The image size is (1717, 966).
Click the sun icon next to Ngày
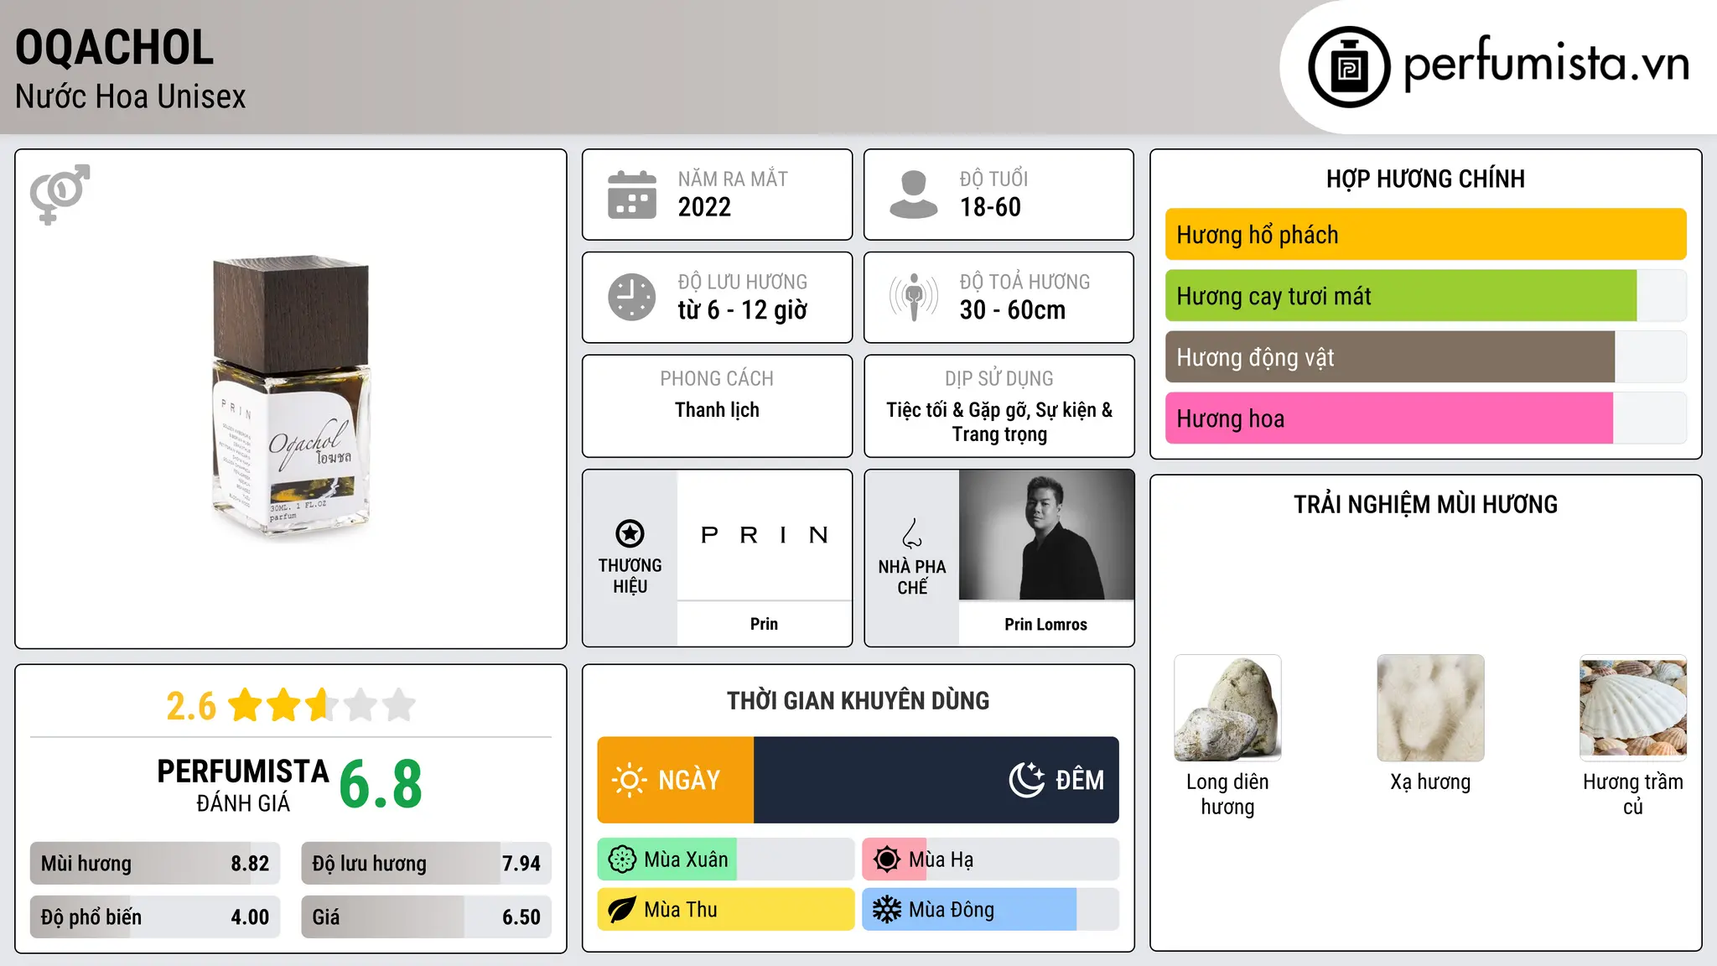[x=629, y=780]
